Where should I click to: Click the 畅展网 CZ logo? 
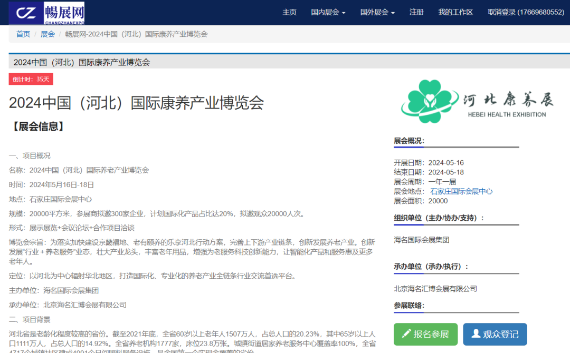click(46, 13)
